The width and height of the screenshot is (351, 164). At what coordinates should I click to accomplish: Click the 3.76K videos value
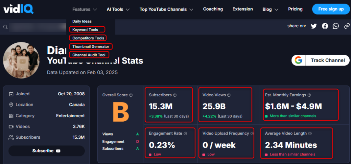tap(79, 126)
